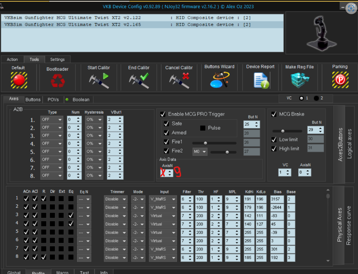
Task: Open A2B row 4 Type dropdown
Action: (52, 144)
